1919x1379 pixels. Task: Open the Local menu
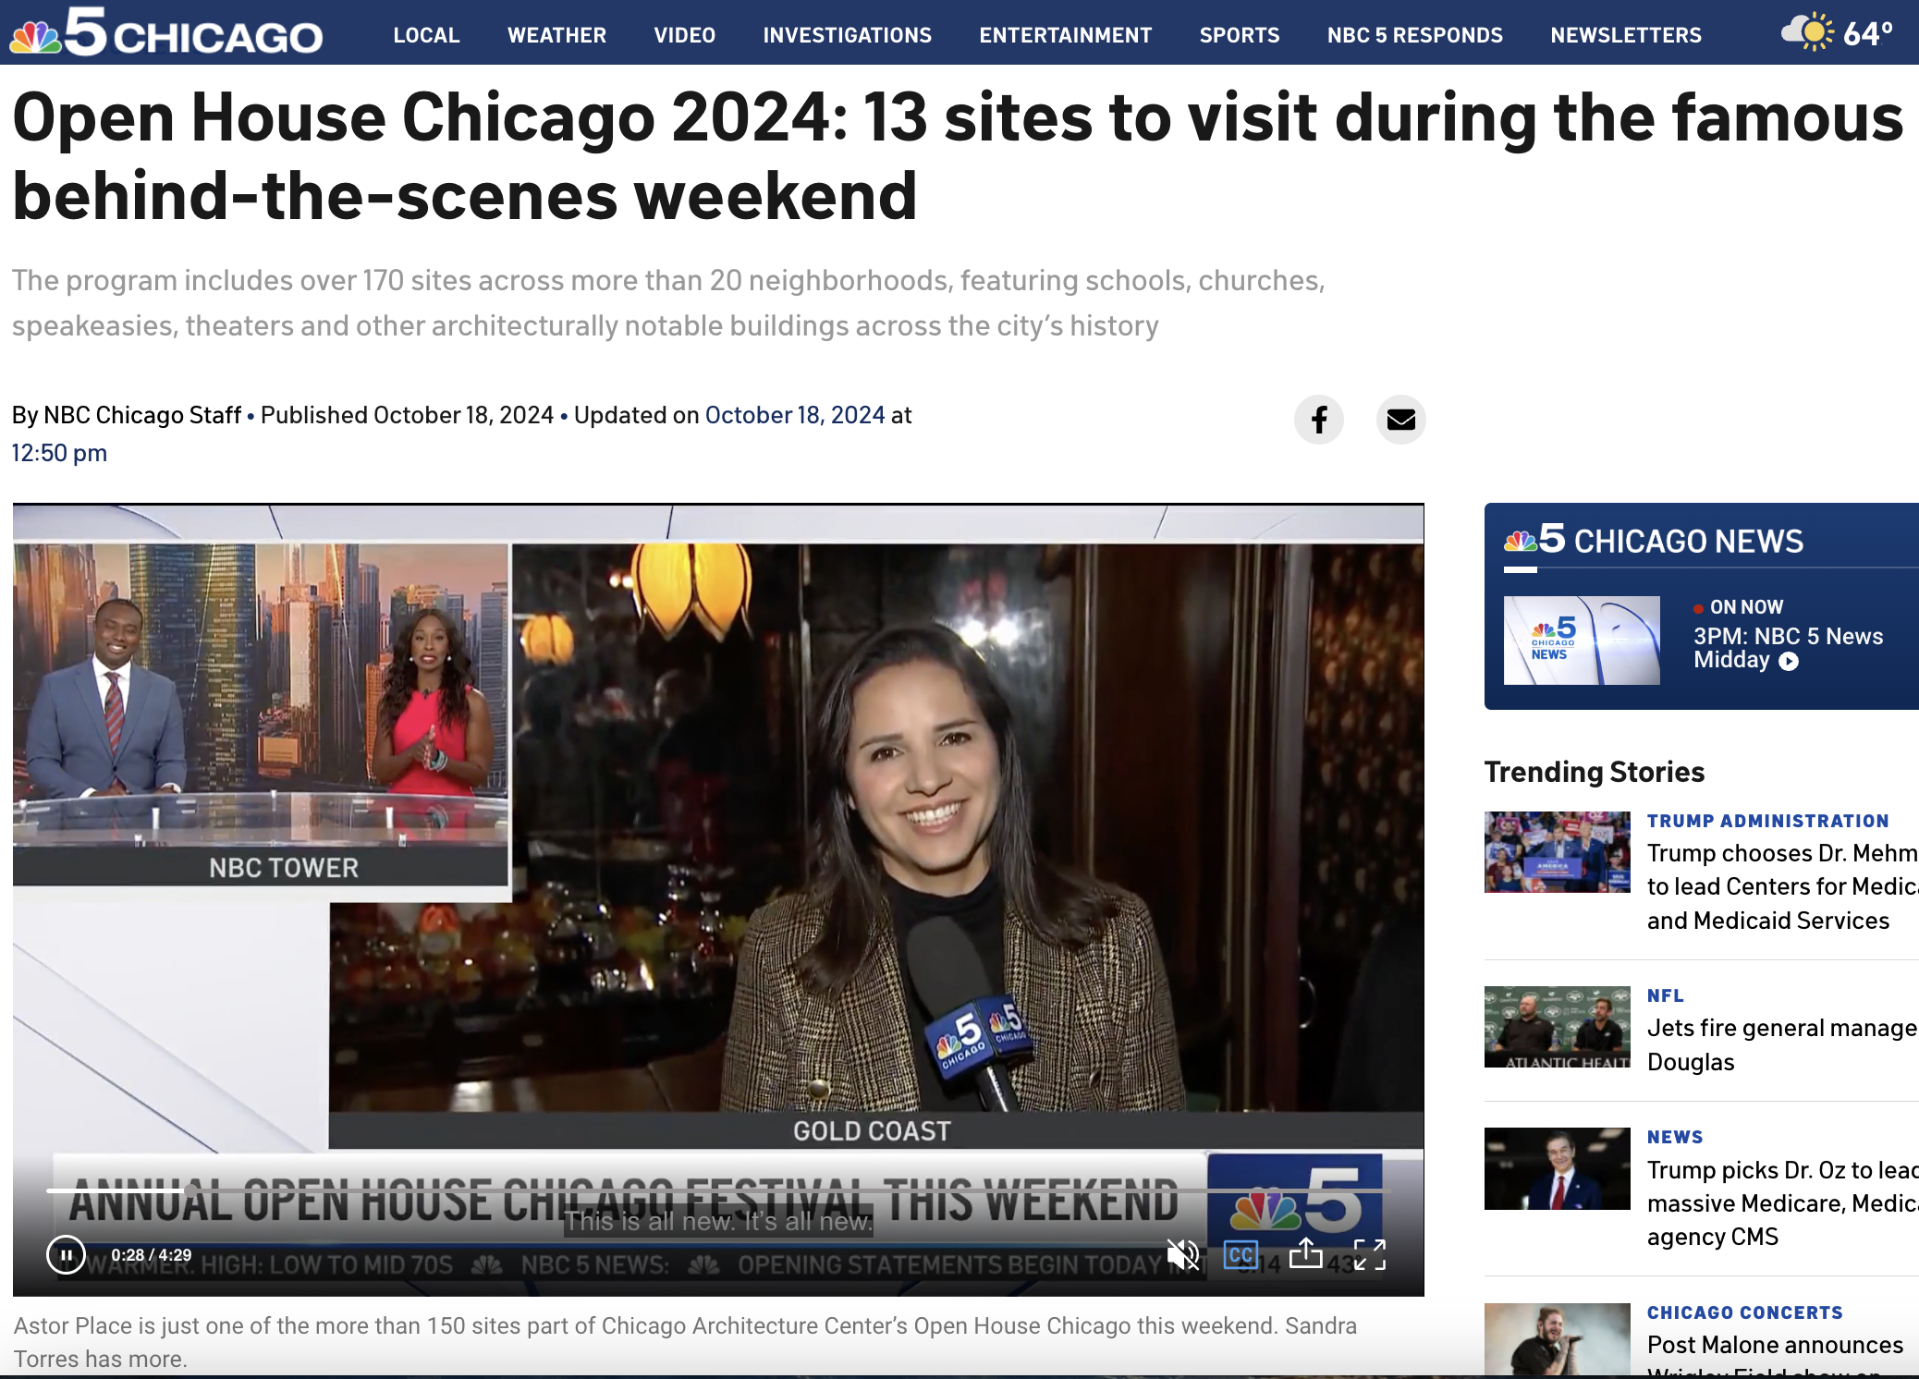point(426,35)
